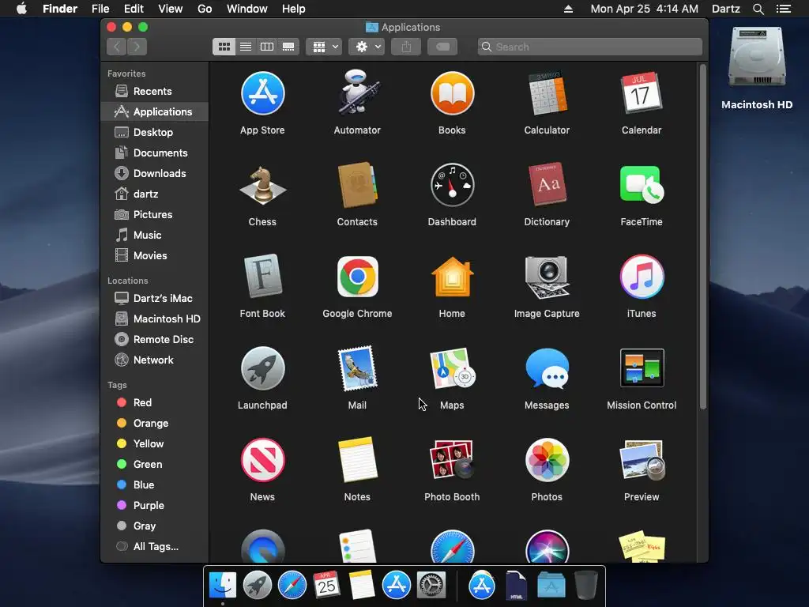
Task: Click the Font Book app icon
Action: pos(262,277)
